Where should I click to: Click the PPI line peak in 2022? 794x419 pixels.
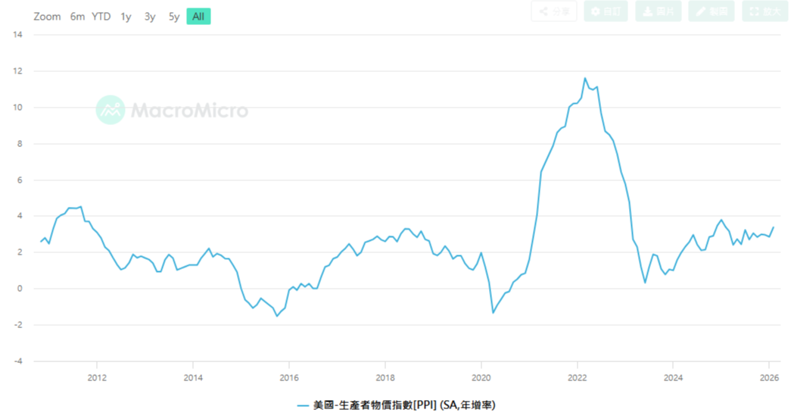point(585,78)
